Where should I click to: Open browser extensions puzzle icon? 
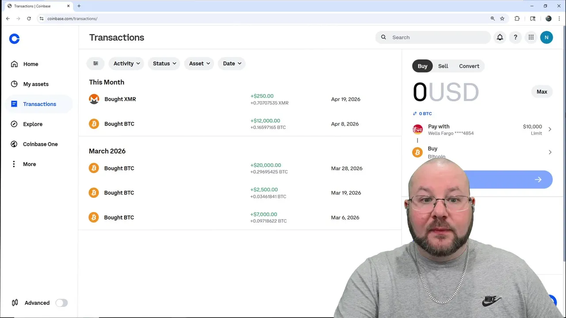click(x=517, y=19)
